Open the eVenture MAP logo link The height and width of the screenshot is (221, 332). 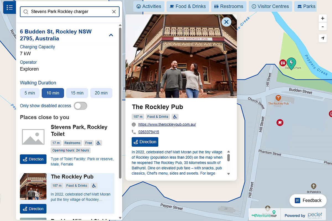tap(264, 214)
